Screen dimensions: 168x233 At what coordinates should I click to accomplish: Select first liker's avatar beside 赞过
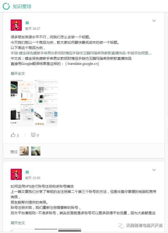click(x=24, y=151)
